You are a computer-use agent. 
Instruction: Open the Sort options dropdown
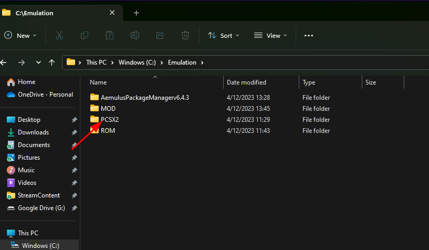pyautogui.click(x=224, y=36)
